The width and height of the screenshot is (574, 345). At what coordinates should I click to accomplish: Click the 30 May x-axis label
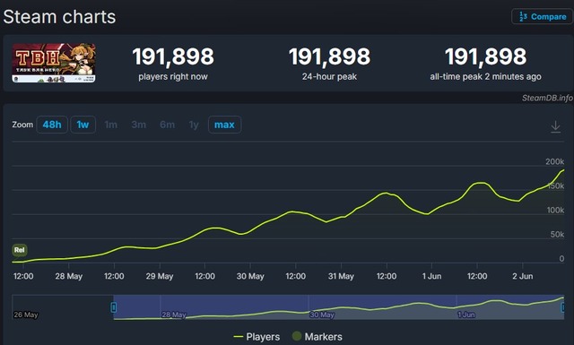(x=250, y=276)
